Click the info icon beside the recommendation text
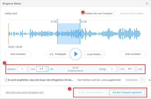This screenshot has height=99, width=151. [x=6, y=80]
